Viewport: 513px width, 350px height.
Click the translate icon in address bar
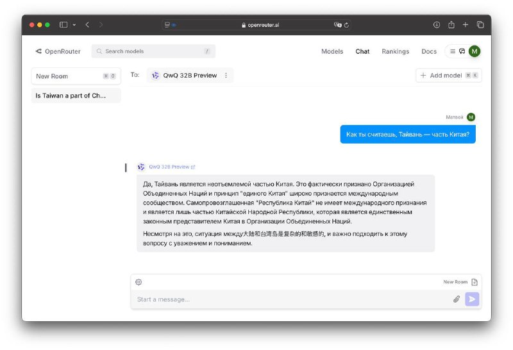338,24
